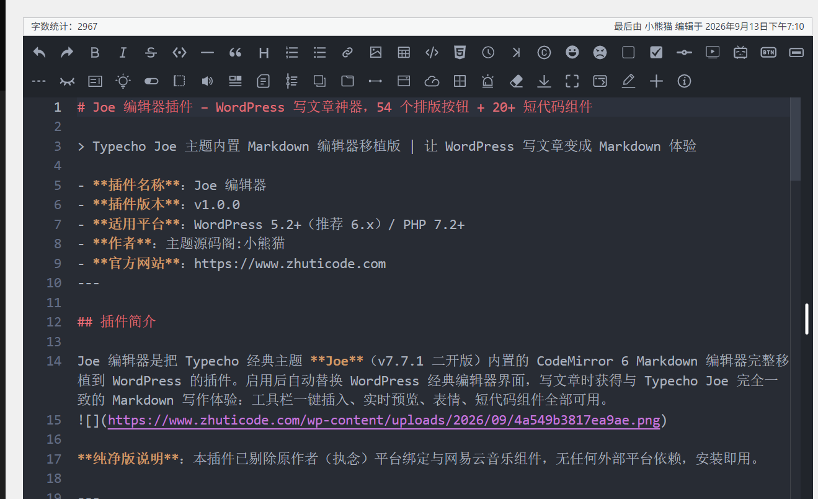Click the horizontal line with end dots icon
818x499 pixels.
pos(375,81)
